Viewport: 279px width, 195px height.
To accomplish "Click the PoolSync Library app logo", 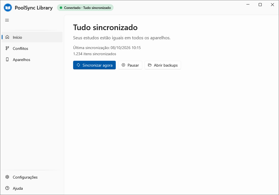I will 8,8.
